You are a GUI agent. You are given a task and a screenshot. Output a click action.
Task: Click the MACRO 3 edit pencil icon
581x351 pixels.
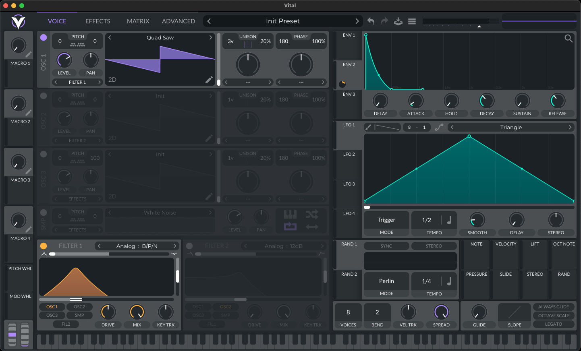[29, 171]
